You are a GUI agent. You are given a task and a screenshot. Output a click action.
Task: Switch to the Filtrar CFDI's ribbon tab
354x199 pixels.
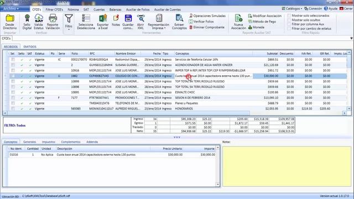click(54, 9)
